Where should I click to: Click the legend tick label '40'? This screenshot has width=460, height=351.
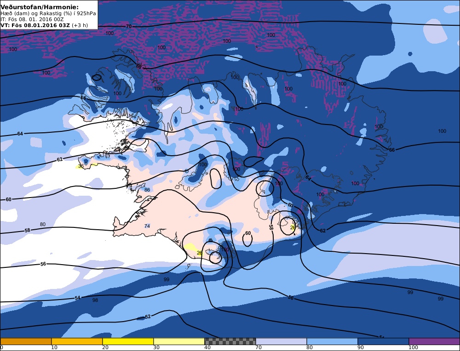tap(207, 347)
